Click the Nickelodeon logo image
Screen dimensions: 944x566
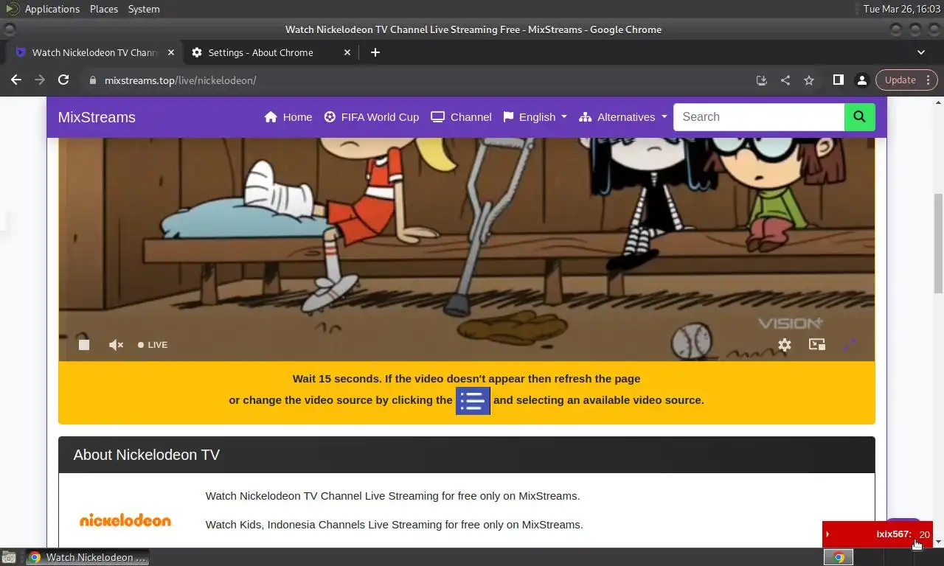(x=125, y=520)
